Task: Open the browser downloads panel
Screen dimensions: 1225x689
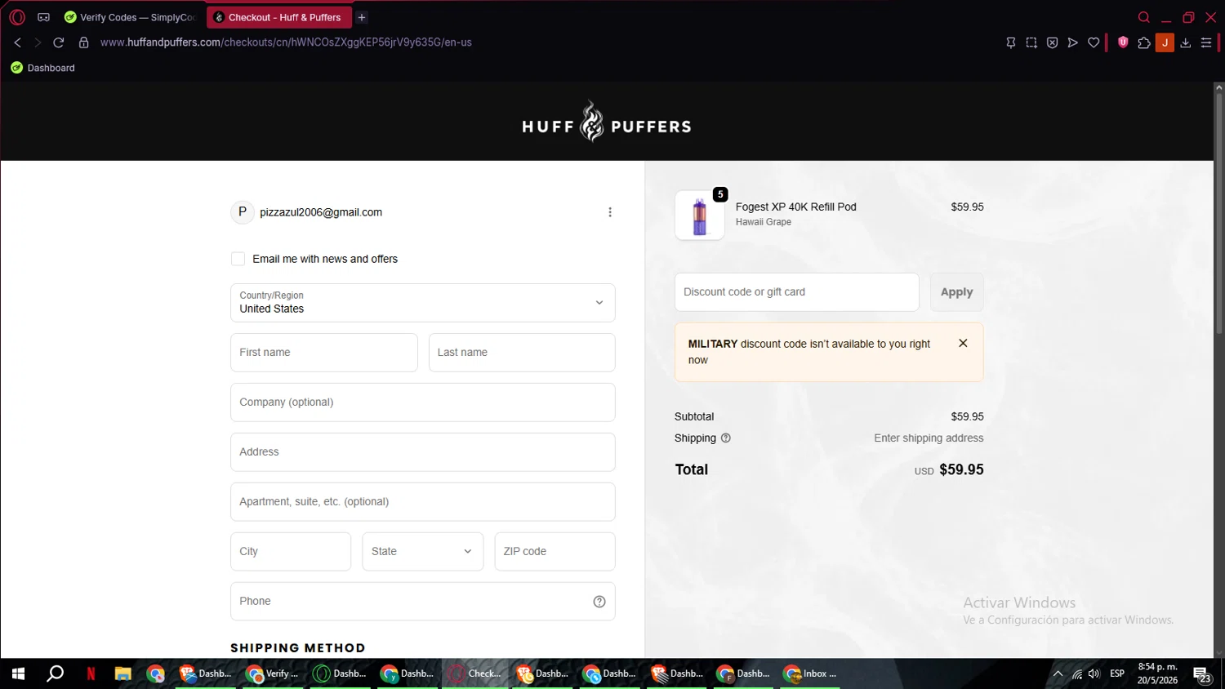Action: (1186, 42)
